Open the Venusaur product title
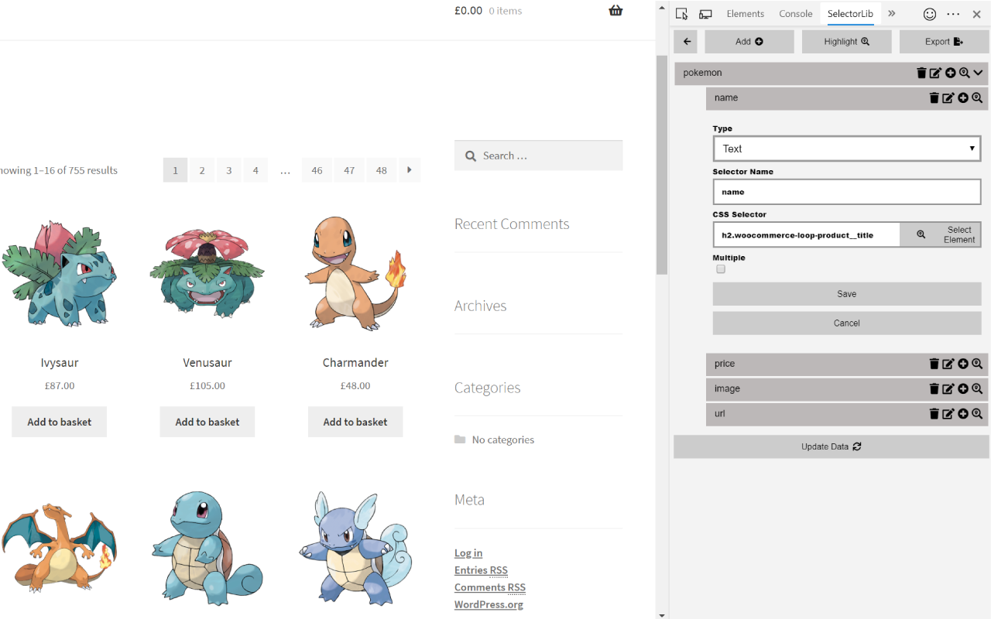 207,362
